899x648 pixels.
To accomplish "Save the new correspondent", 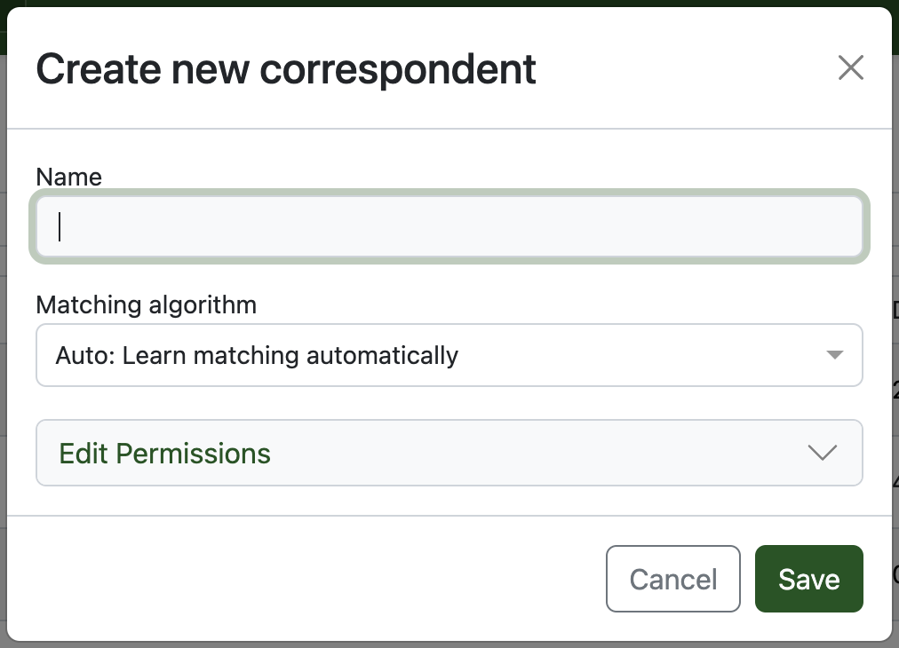I will tap(808, 579).
